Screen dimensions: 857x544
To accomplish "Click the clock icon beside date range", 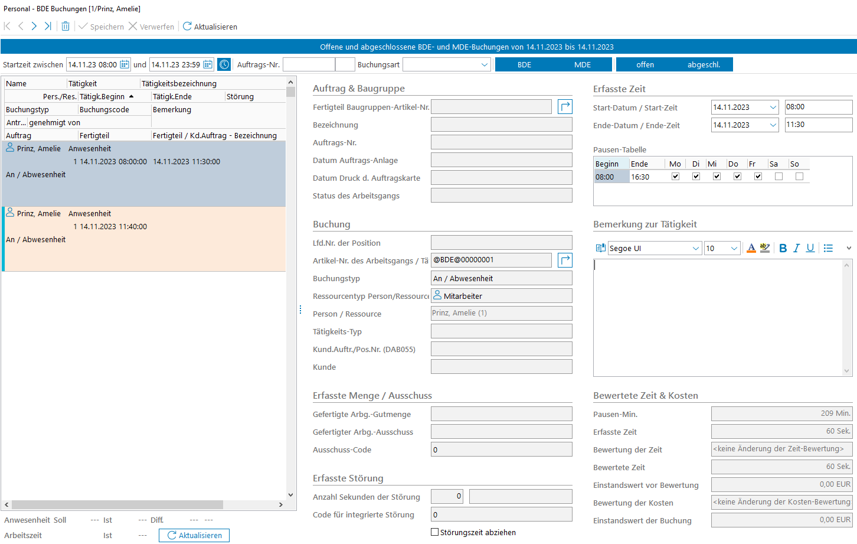I will click(224, 64).
